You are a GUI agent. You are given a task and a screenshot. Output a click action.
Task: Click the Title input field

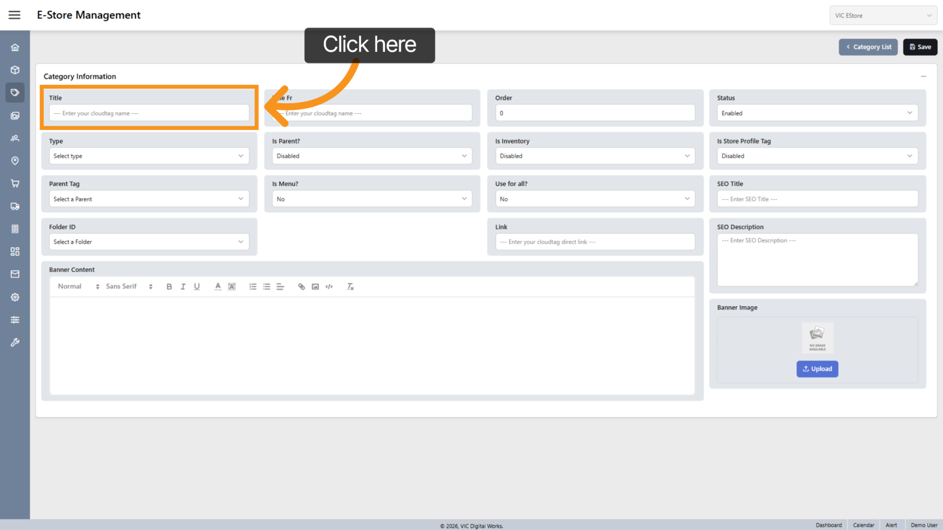pyautogui.click(x=149, y=113)
